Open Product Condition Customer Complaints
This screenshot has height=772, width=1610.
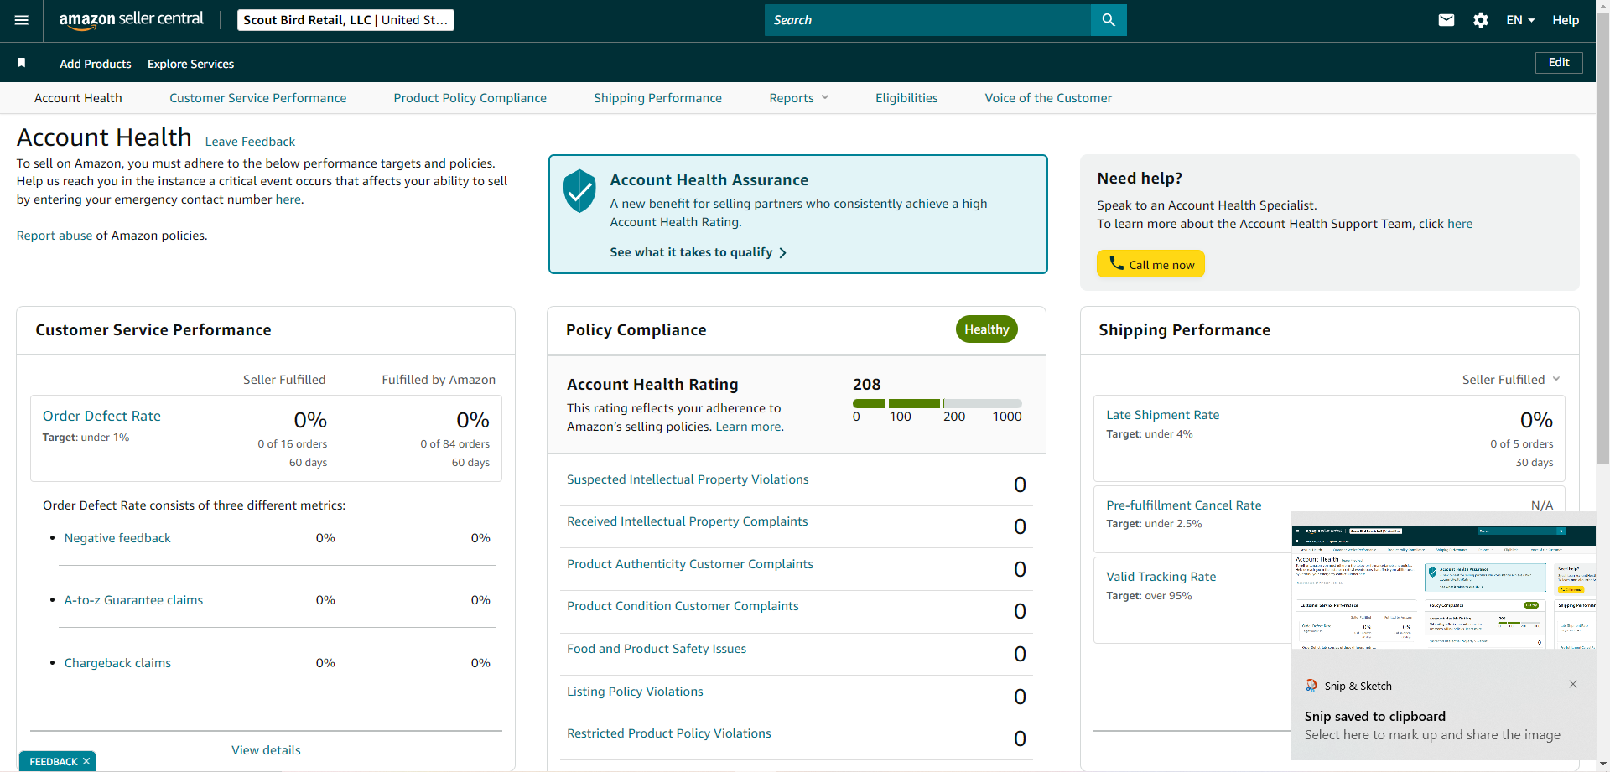click(x=683, y=606)
